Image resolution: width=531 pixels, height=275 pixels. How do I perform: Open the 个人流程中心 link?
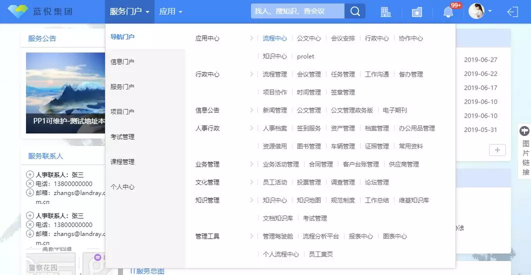pyautogui.click(x=280, y=254)
